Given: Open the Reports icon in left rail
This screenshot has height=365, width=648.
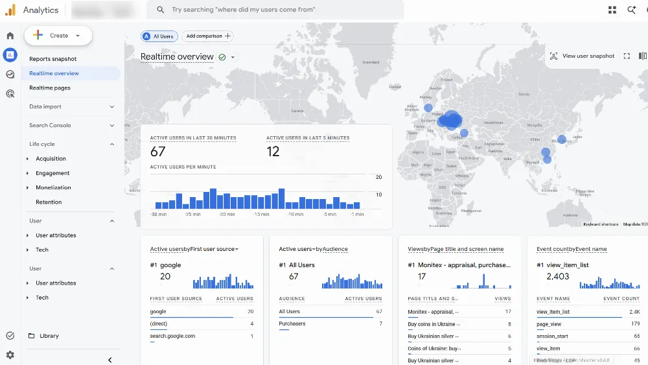Looking at the screenshot, I should point(10,54).
